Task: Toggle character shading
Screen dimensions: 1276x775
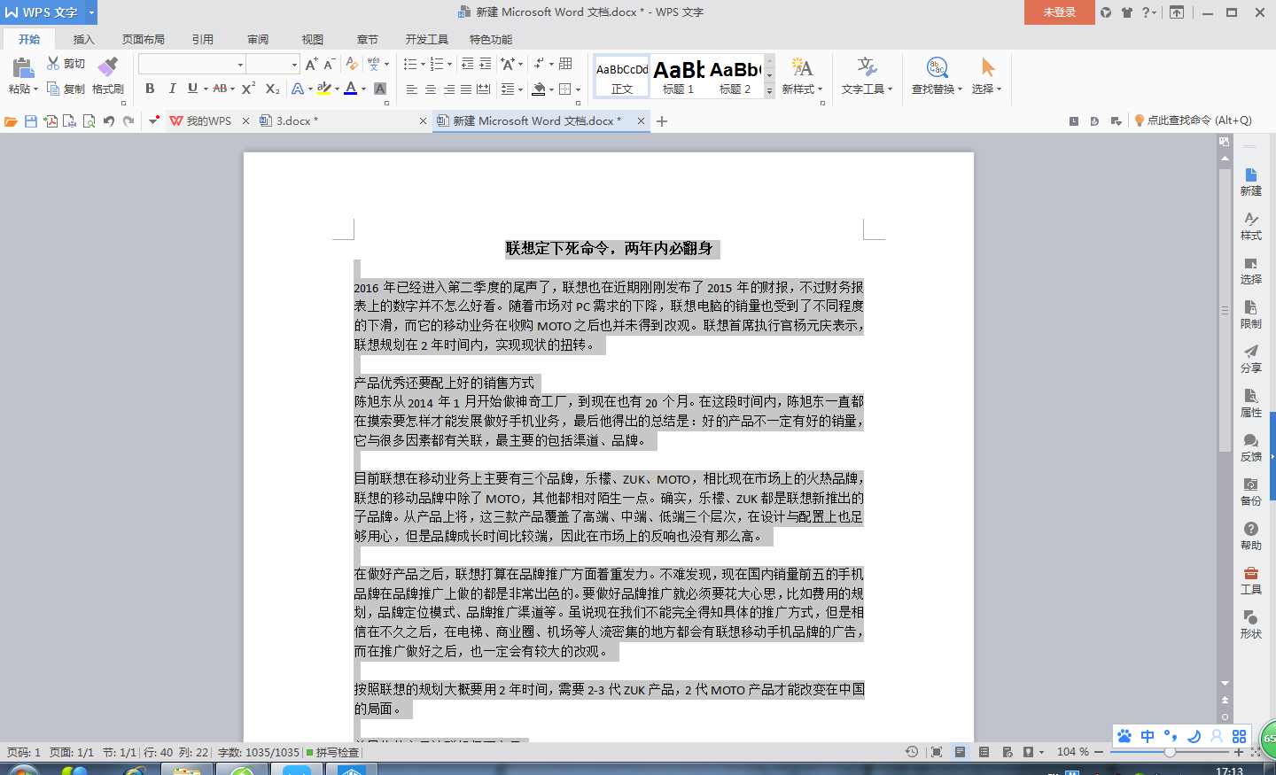Action: click(x=380, y=89)
